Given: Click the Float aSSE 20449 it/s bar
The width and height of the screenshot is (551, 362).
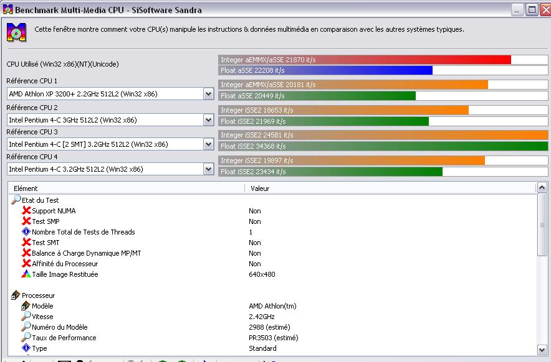Looking at the screenshot, I should point(317,95).
